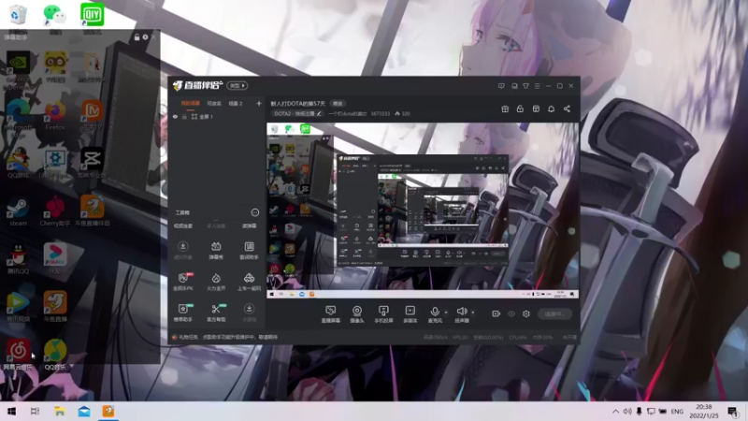Toggle lock of 全屏 1 source
Viewport: 748px width, 421px height.
(184, 116)
